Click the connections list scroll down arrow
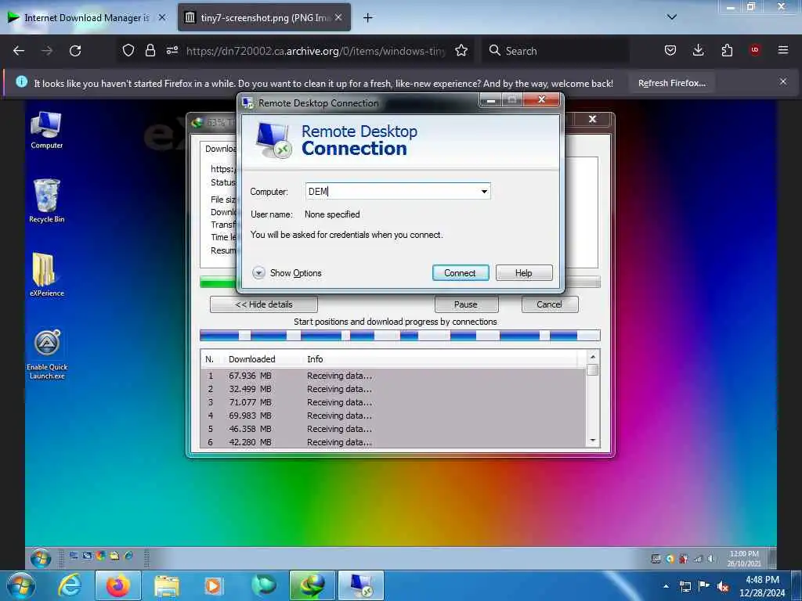This screenshot has width=802, height=601. [593, 441]
